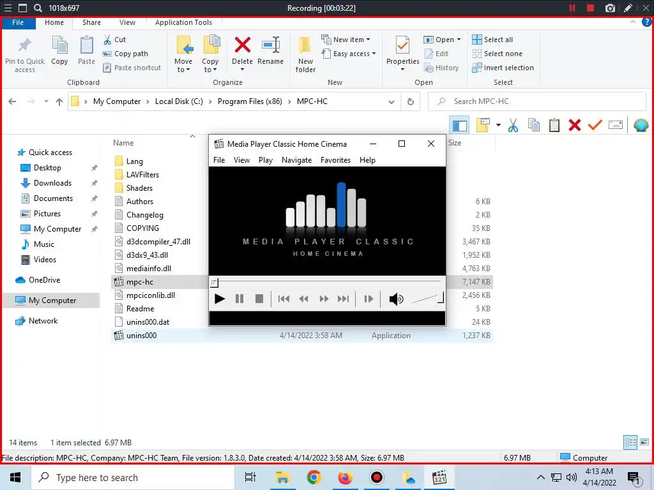Click the Fast forward button in the player
The width and height of the screenshot is (654, 490).
coord(324,299)
